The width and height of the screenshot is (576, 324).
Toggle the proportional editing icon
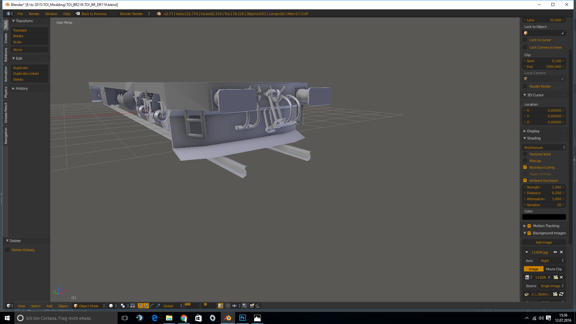(244, 306)
